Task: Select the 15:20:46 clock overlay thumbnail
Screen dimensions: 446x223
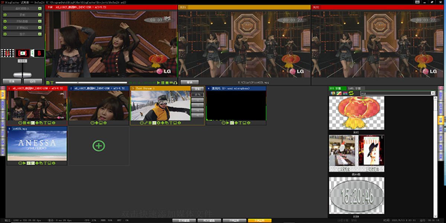Action: click(356, 195)
